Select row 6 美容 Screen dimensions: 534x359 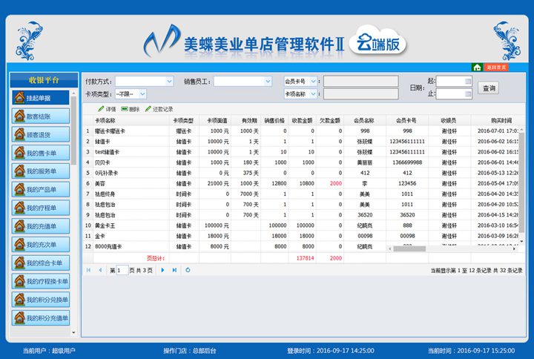pyautogui.click(x=301, y=183)
